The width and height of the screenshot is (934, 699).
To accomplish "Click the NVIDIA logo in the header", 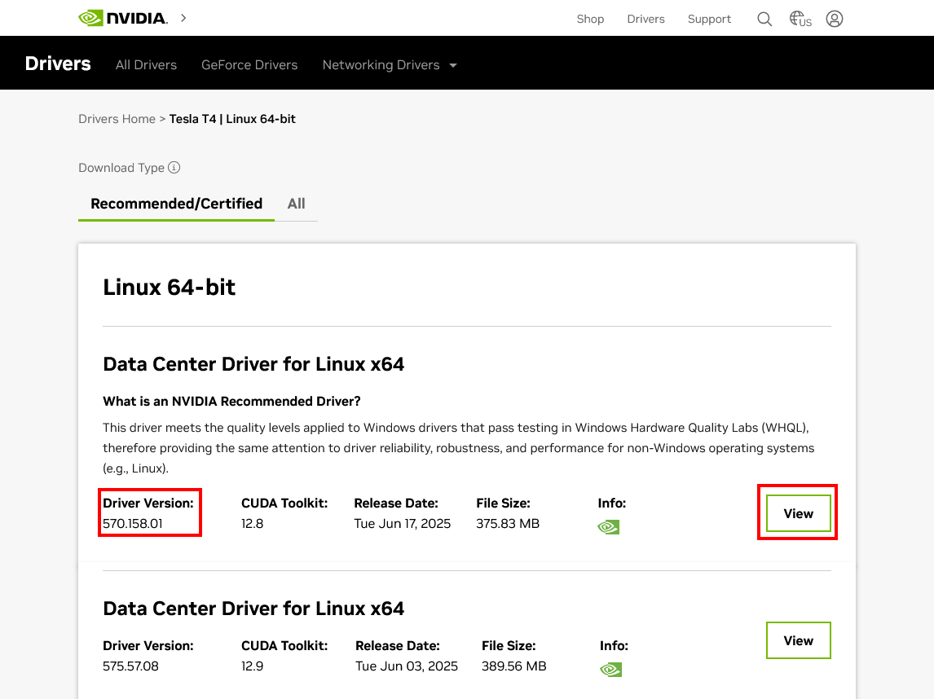I will 123,18.
